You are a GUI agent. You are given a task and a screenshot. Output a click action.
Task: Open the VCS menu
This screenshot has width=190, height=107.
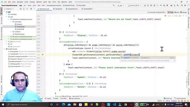[59, 2]
